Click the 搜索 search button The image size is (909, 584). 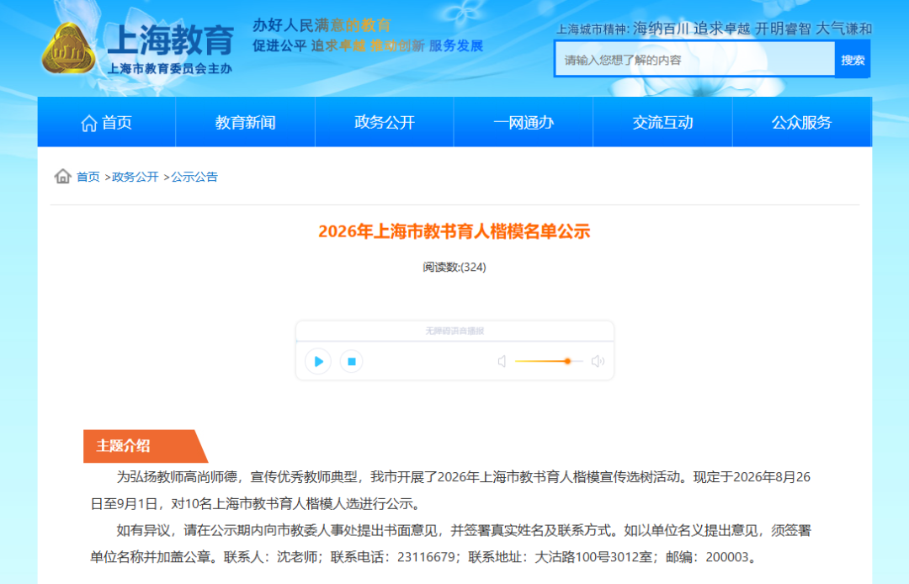coord(852,60)
